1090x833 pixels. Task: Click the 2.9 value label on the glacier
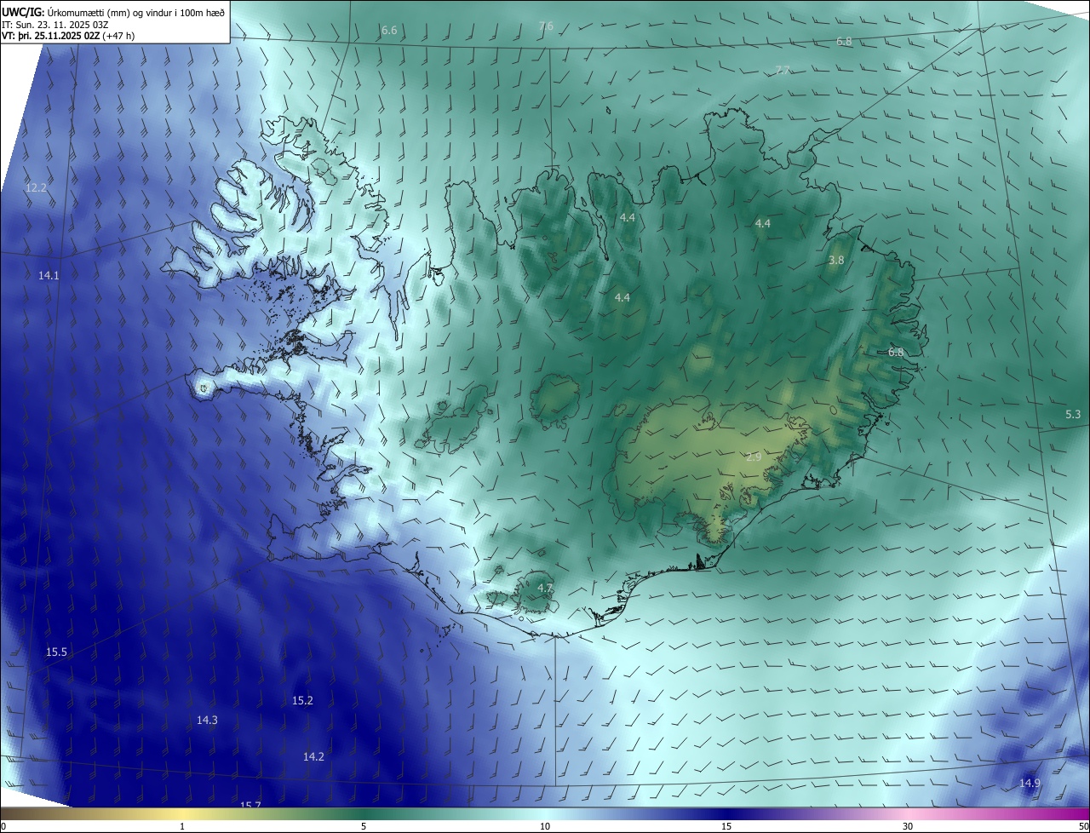pos(754,457)
